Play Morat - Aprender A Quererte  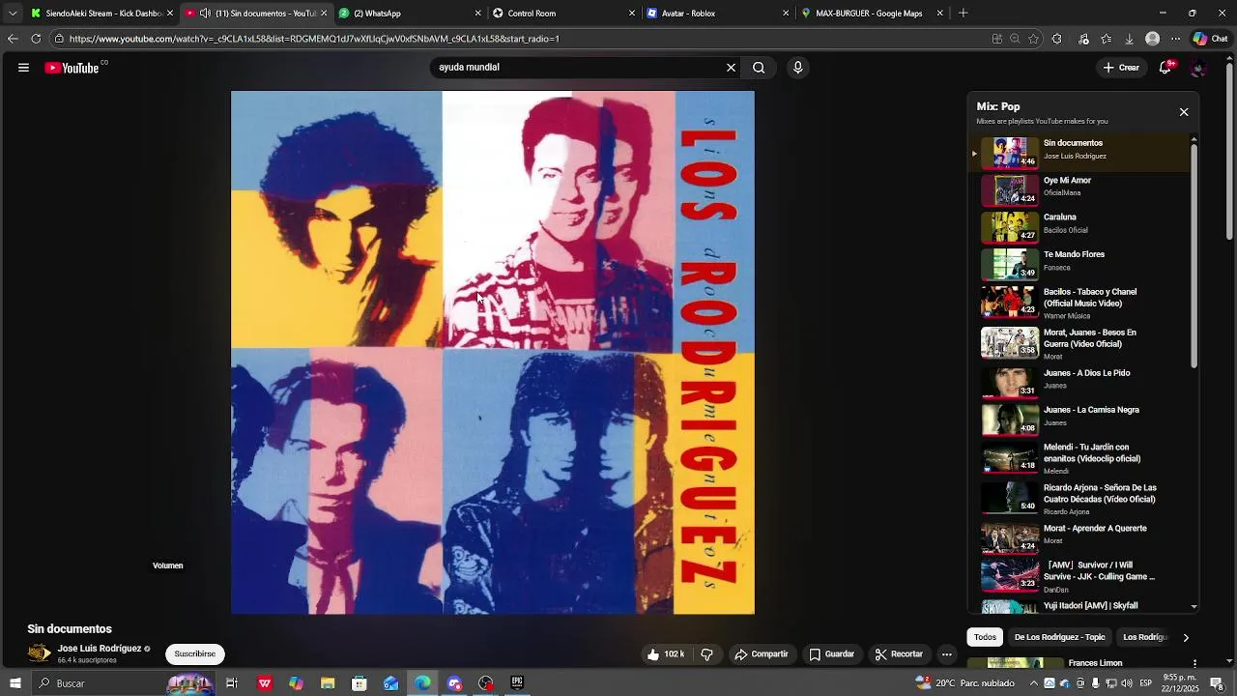1080,536
